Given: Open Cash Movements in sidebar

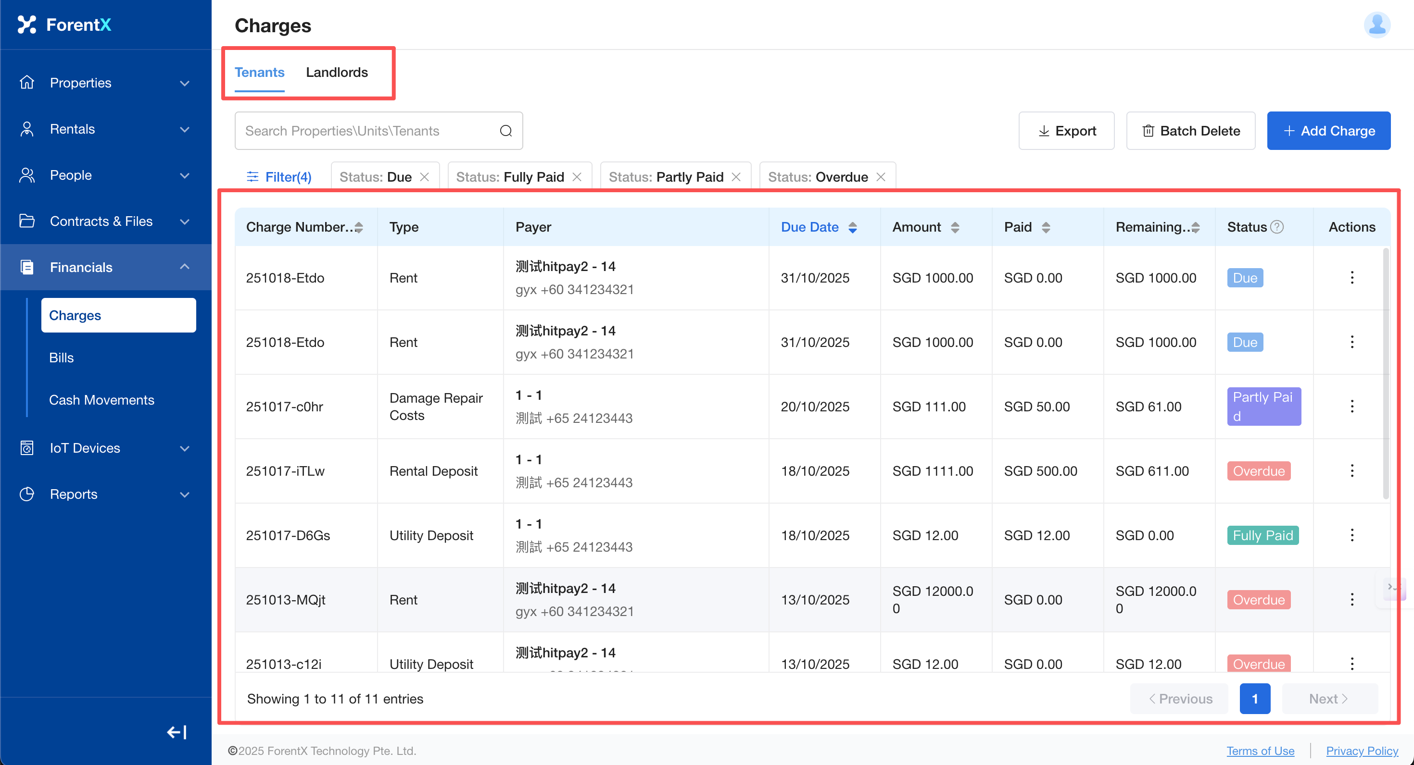Looking at the screenshot, I should tap(101, 400).
